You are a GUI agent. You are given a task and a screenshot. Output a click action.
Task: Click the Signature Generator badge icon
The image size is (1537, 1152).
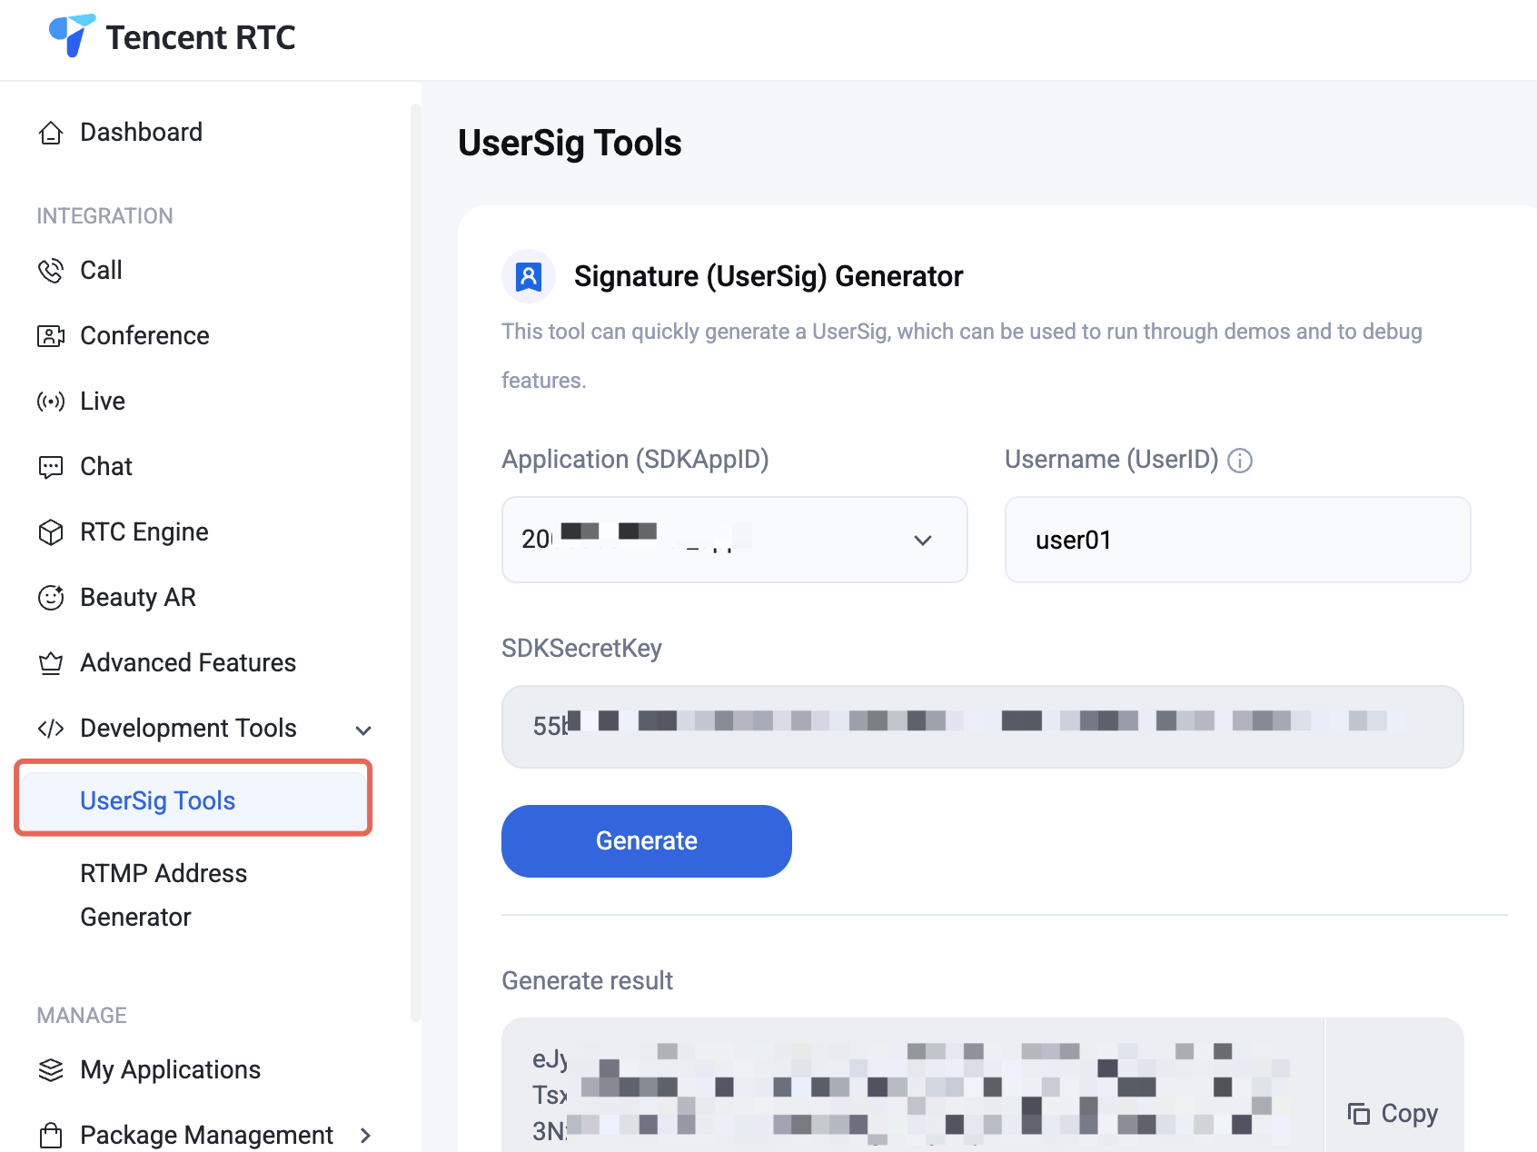tap(529, 276)
